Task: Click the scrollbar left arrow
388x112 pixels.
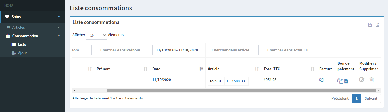Action: click(x=75, y=90)
